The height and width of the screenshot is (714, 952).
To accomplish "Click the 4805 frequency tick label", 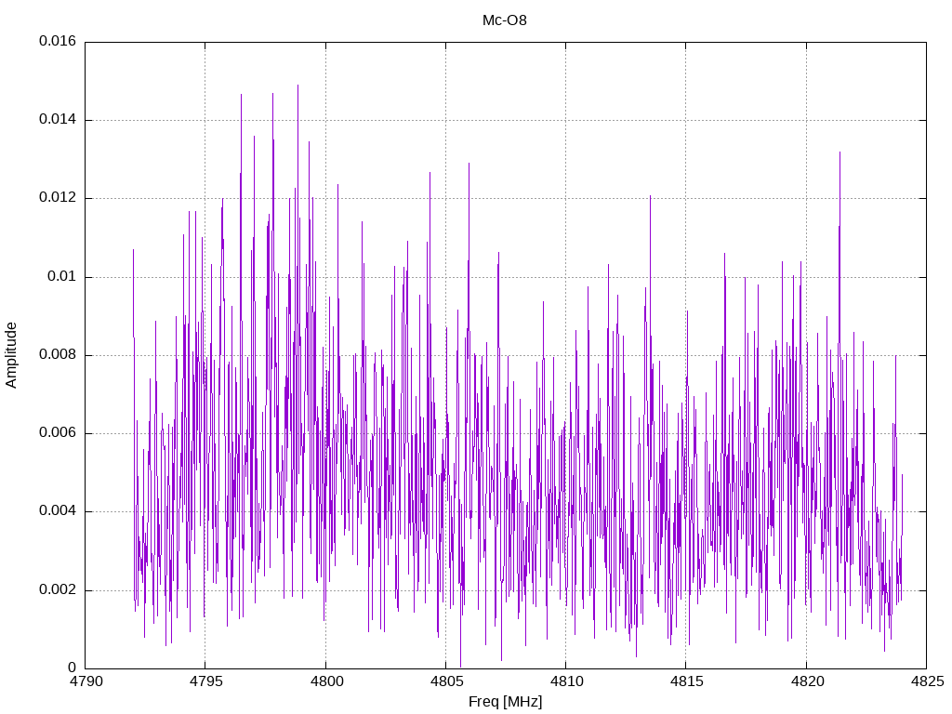I will click(x=446, y=681).
